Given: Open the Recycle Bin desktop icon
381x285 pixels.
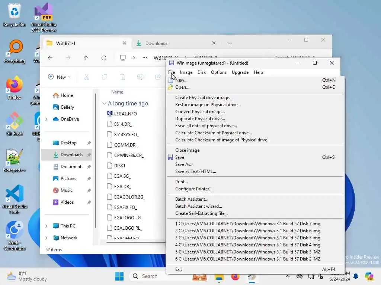Looking at the screenshot, I should (x=15, y=15).
